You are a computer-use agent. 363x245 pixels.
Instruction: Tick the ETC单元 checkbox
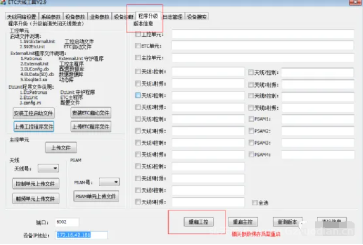point(138,46)
